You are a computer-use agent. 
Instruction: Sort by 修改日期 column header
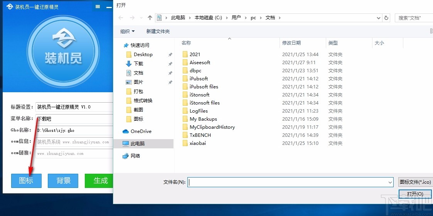tap(291, 43)
